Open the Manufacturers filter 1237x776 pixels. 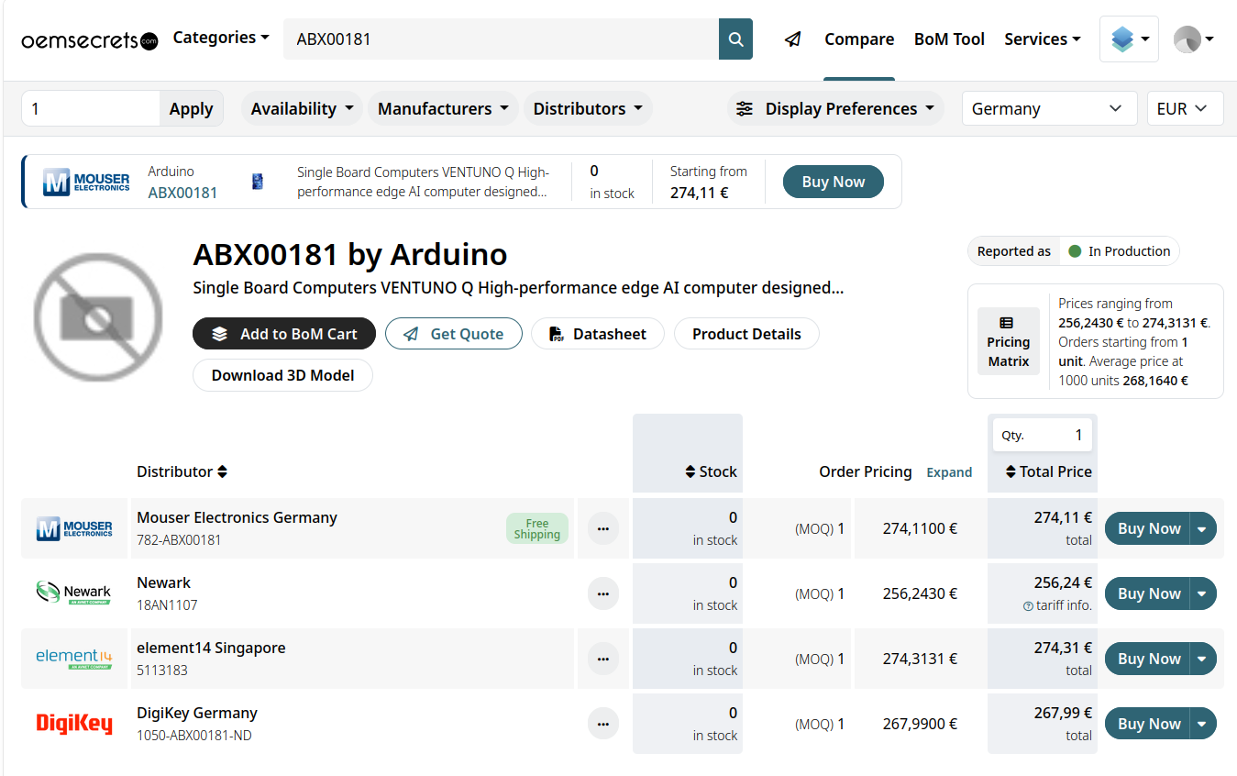click(443, 108)
